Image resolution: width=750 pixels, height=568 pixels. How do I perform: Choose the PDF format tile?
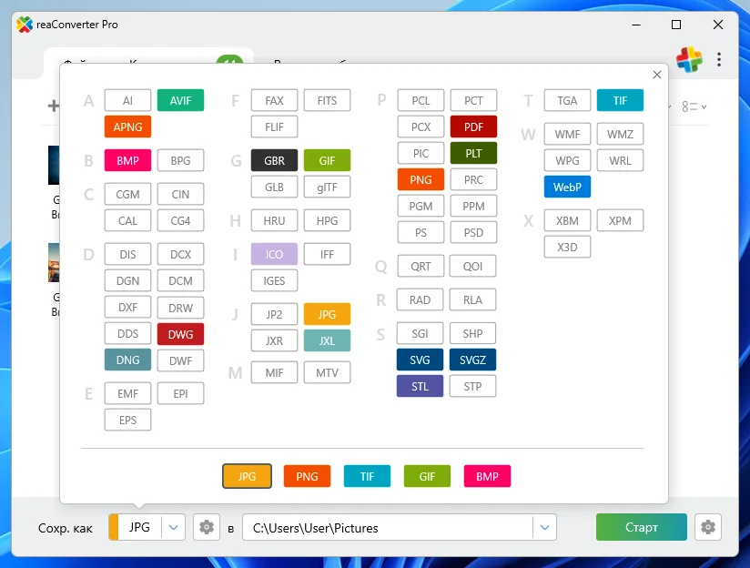[473, 127]
